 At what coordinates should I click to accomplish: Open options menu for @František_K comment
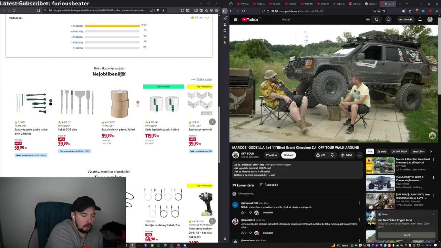pyautogui.click(x=360, y=220)
